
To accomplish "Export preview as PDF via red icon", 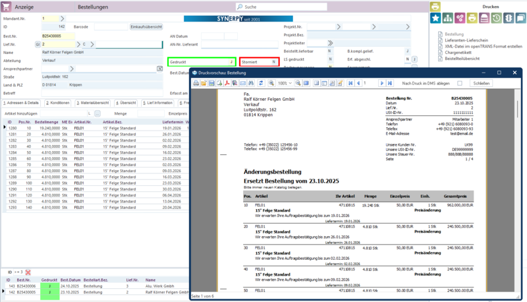I will (x=227, y=84).
